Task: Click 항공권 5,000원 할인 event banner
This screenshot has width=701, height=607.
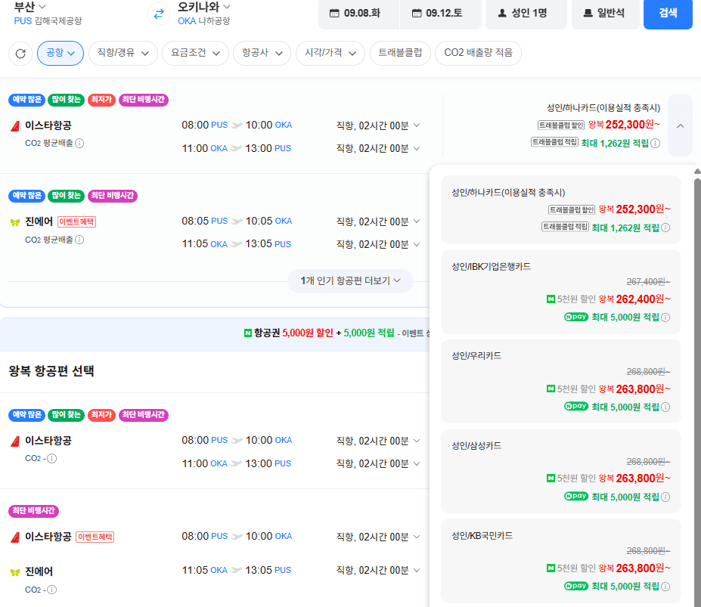Action: coord(215,333)
